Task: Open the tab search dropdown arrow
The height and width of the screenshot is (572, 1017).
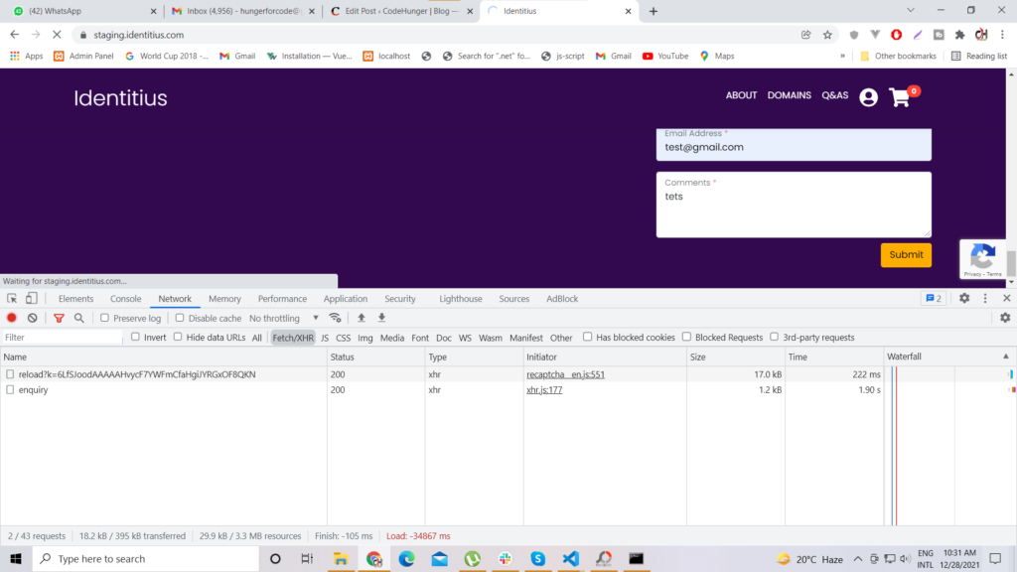Action: click(x=911, y=10)
